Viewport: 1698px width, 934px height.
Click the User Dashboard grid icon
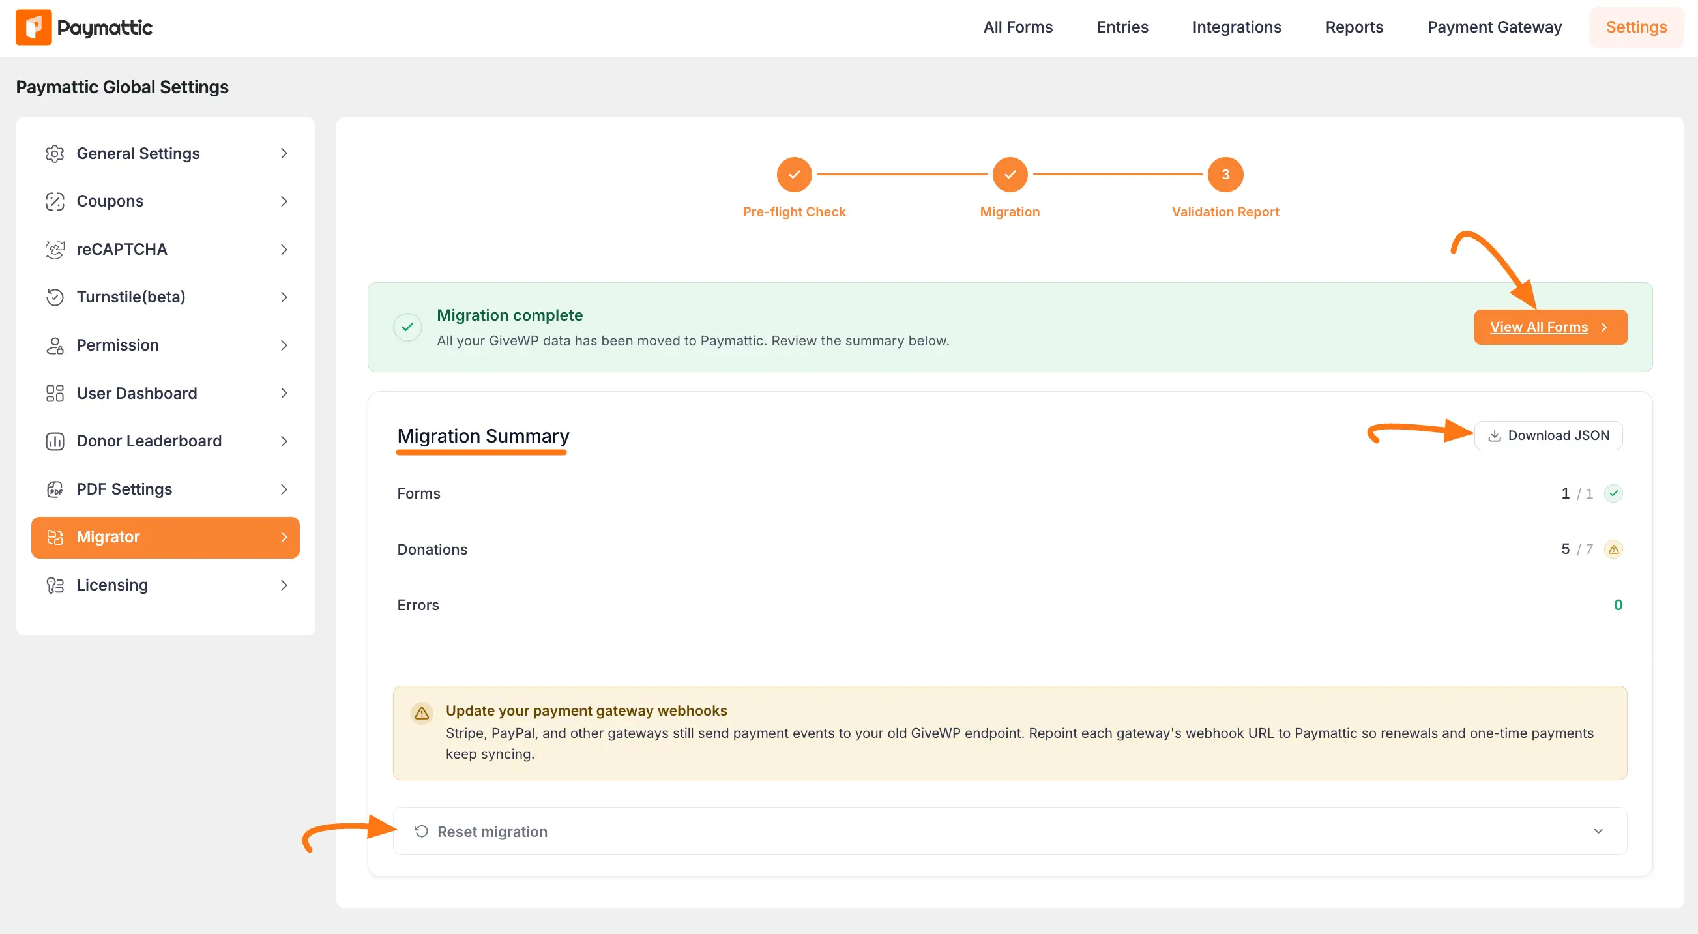[x=55, y=394]
